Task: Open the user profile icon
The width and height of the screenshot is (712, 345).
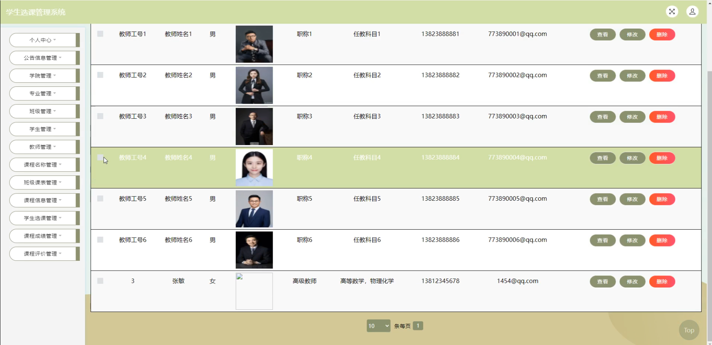Action: (x=692, y=12)
